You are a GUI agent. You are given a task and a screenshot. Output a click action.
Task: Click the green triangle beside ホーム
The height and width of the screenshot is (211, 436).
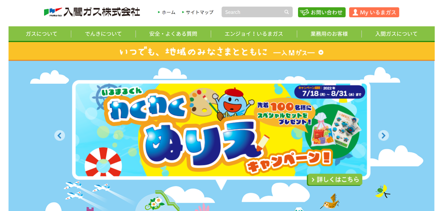click(x=159, y=12)
